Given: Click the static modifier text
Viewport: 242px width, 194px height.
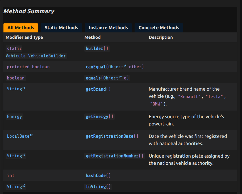Looking at the screenshot, I should coord(14,49).
